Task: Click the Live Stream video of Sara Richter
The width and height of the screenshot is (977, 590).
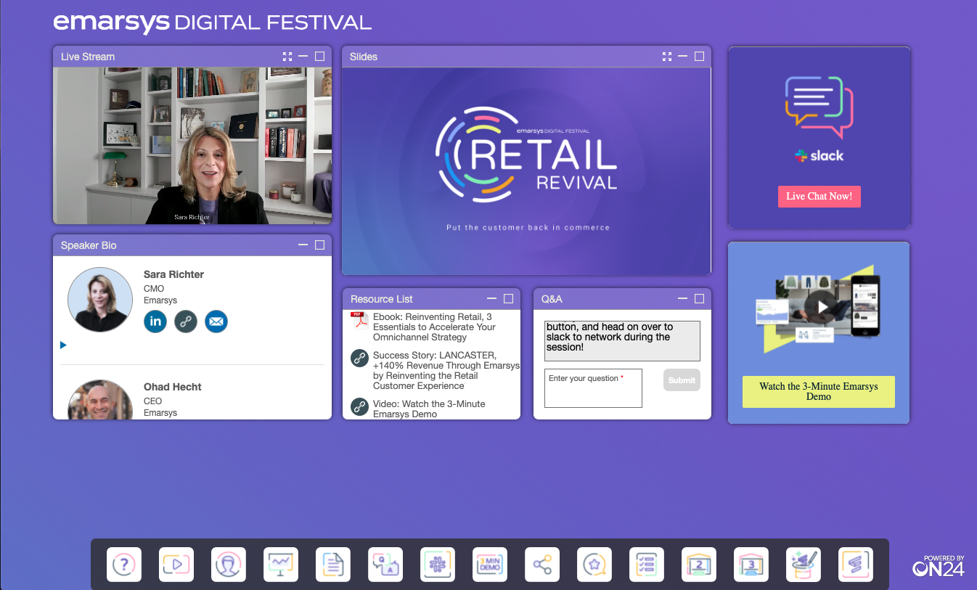Action: [192, 146]
